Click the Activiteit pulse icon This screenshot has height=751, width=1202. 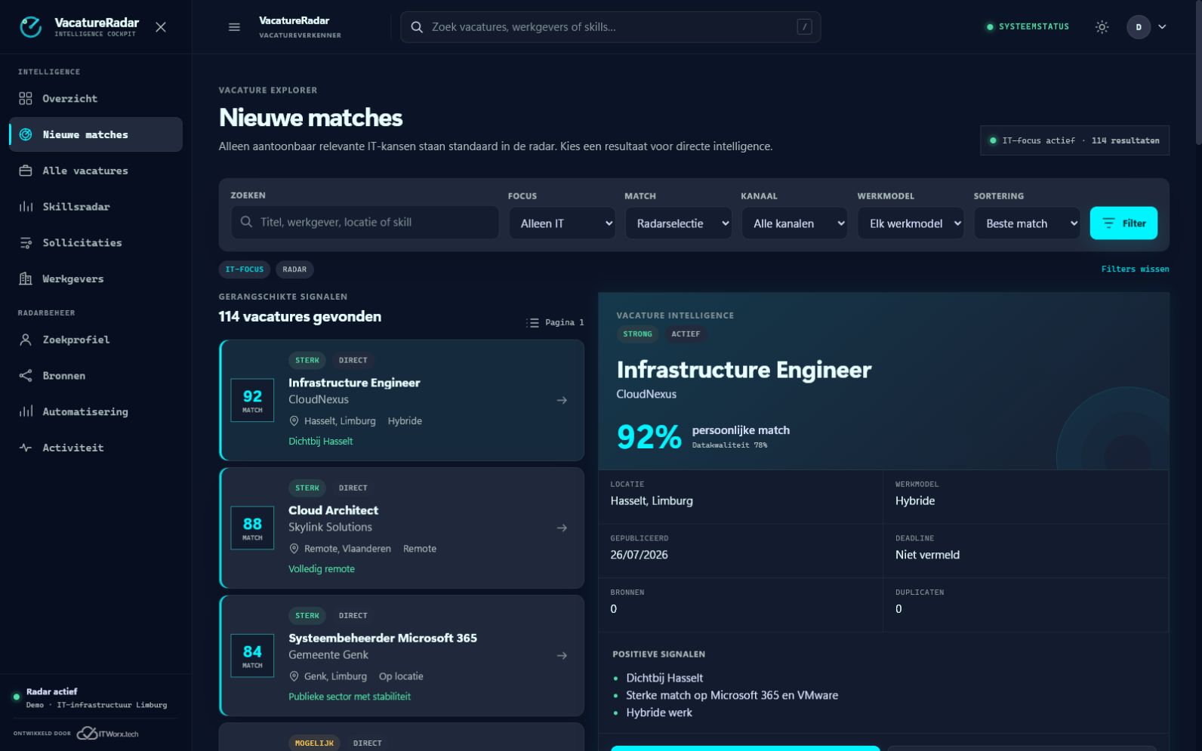pos(26,448)
